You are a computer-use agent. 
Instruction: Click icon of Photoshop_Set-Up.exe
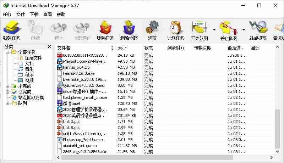click(60, 140)
